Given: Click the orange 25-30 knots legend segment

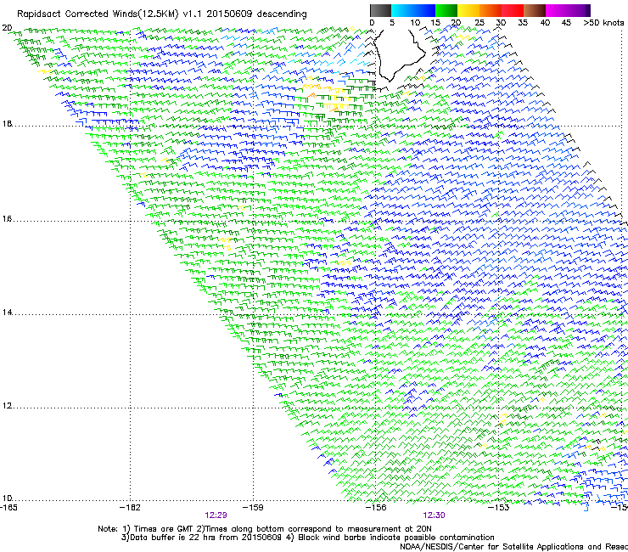Looking at the screenshot, I should (x=491, y=10).
